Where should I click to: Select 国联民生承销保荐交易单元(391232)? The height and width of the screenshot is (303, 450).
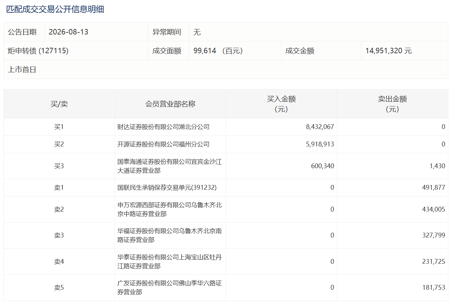167,188
